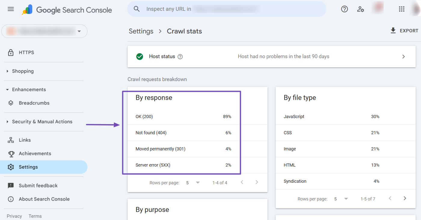The height and width of the screenshot is (220, 421).
Task: Click the HTTPS lock icon in sidebar
Action: coord(11,52)
